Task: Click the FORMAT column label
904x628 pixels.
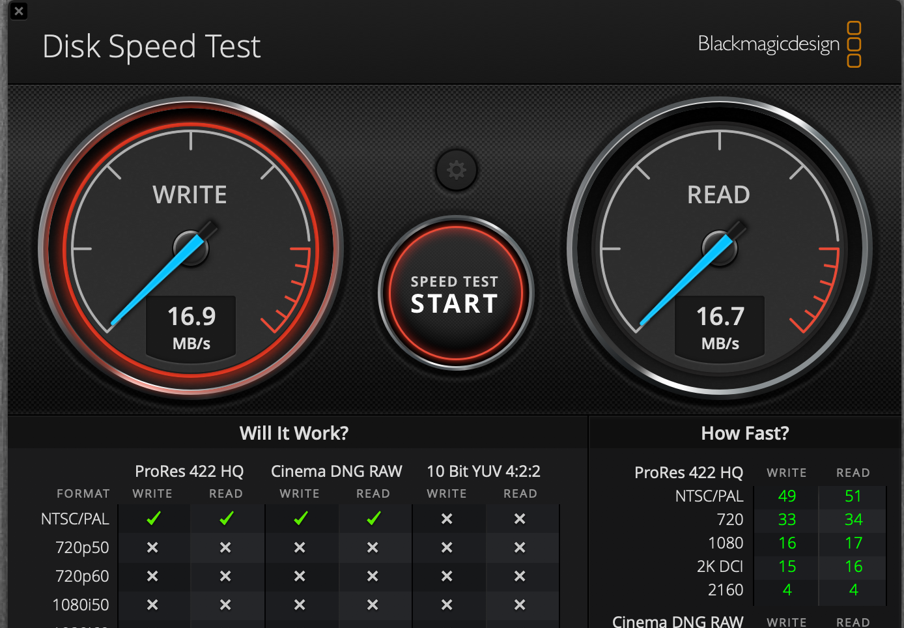Action: click(83, 494)
